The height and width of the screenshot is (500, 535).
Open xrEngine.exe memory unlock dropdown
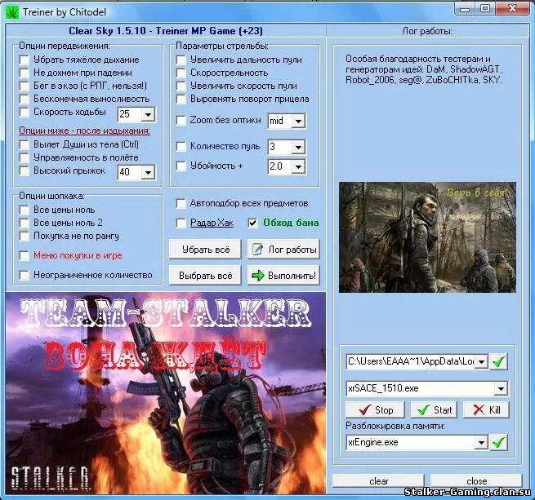pos(481,442)
